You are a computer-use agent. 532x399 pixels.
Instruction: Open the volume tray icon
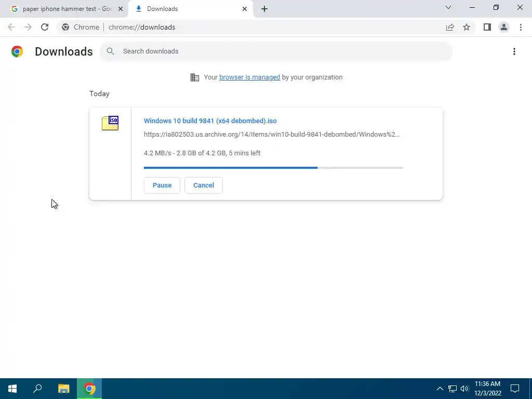(x=464, y=389)
